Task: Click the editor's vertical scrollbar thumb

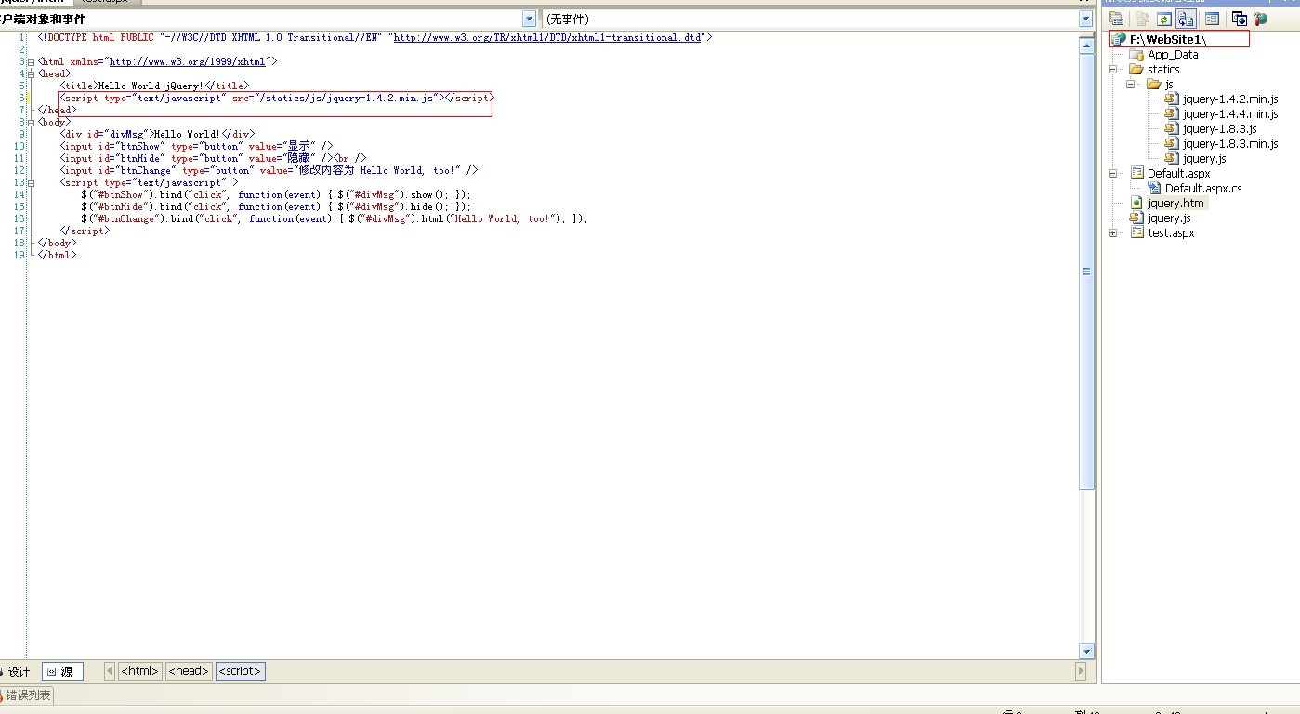Action: [x=1086, y=270]
